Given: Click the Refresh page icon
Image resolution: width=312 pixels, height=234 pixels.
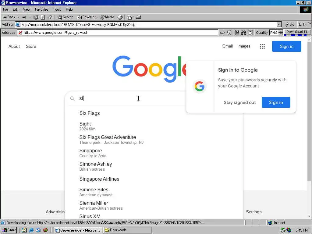Looking at the screenshot, I should [x=43, y=17].
